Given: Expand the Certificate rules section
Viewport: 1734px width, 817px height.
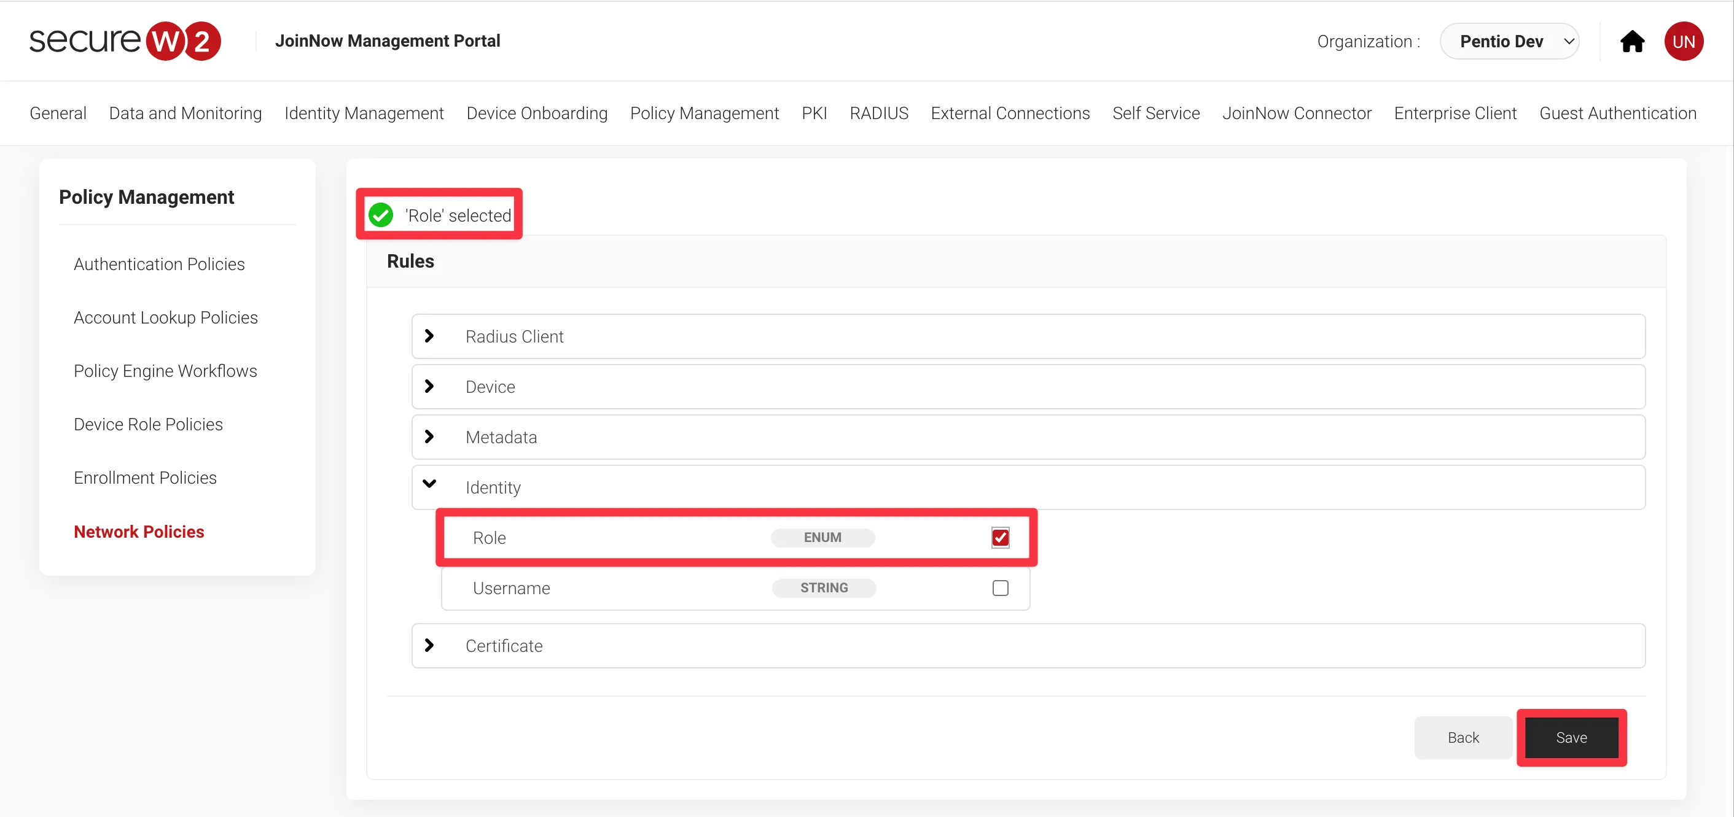Looking at the screenshot, I should (430, 645).
